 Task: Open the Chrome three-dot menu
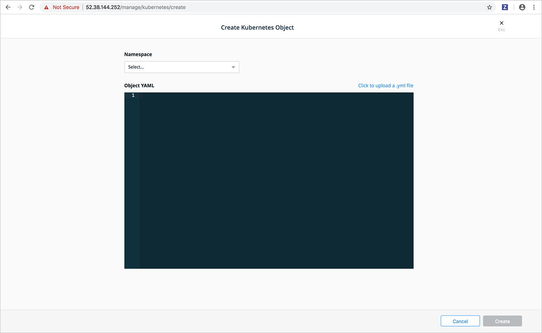click(x=533, y=7)
